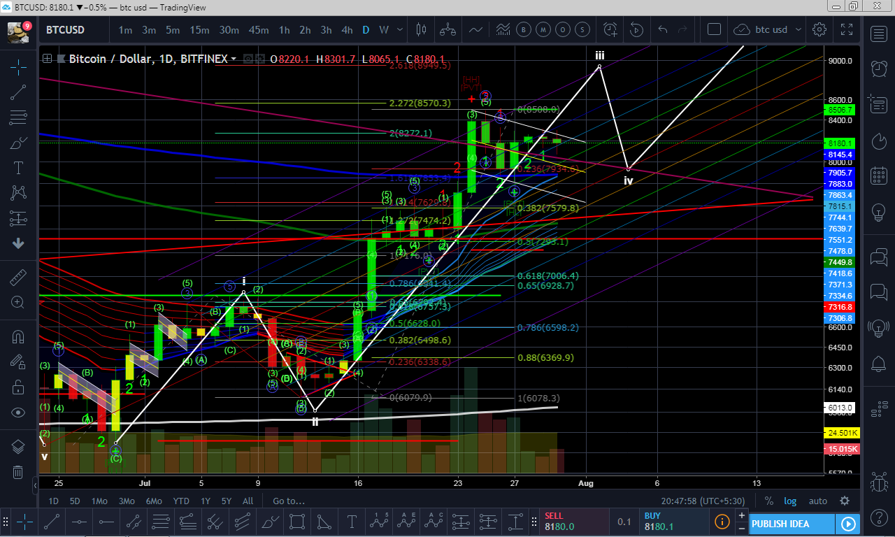895x537 pixels.
Task: Create a new alert from top toolbar
Action: tap(610, 29)
